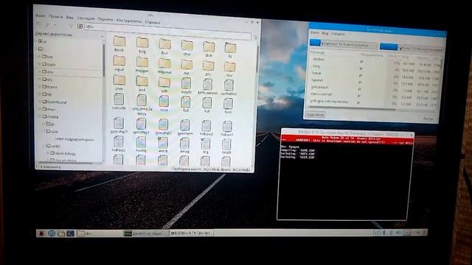
Task: Expand the lost+found tree node
Action: point(40,102)
